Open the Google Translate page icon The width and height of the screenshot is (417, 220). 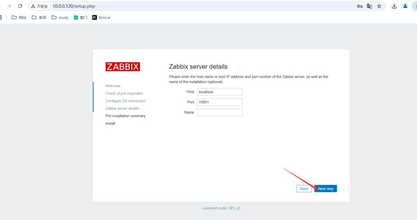[369, 6]
